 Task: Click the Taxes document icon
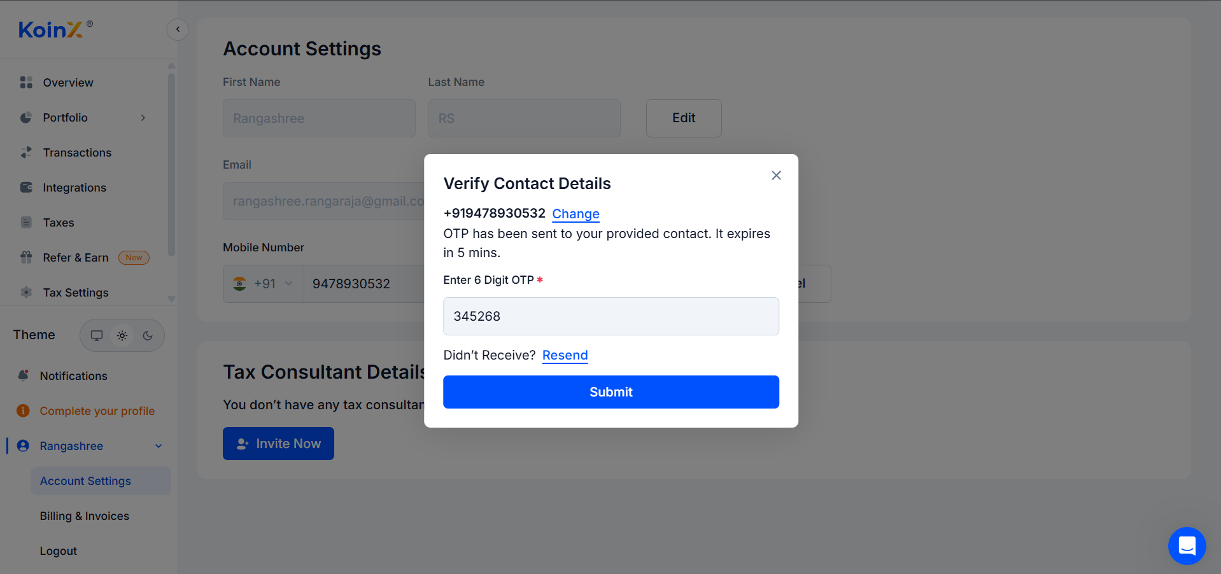pyautogui.click(x=26, y=223)
